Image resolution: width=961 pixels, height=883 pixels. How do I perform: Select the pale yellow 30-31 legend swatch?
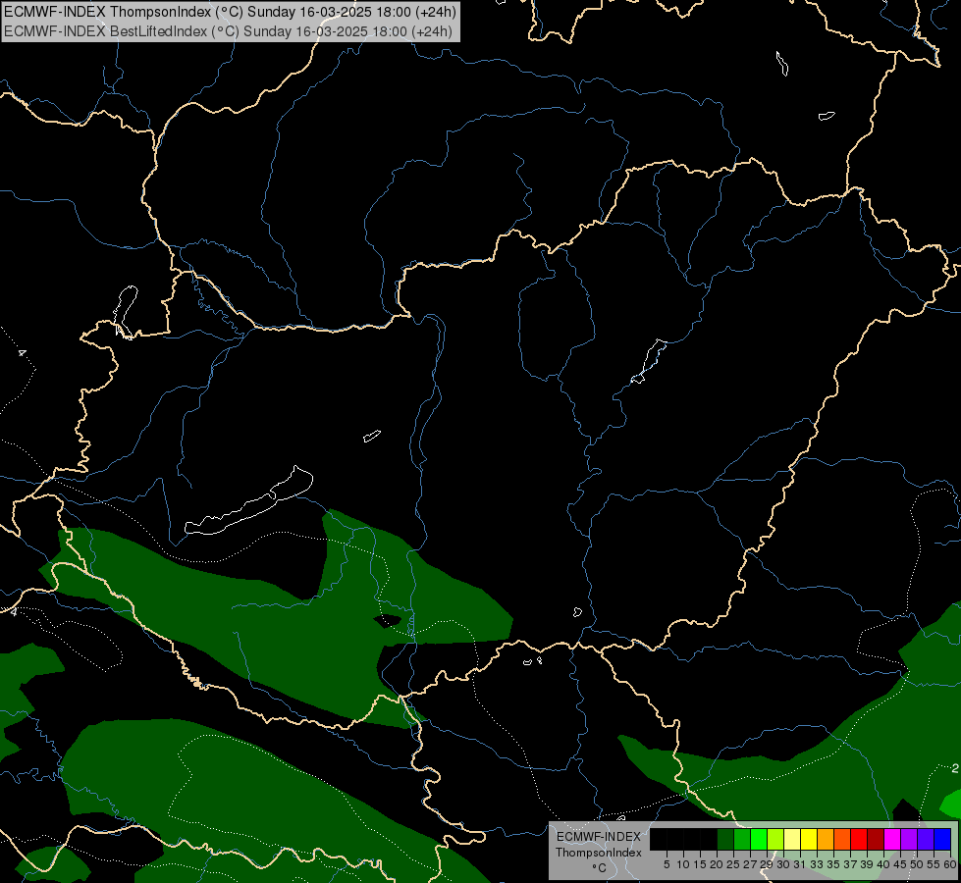point(792,839)
